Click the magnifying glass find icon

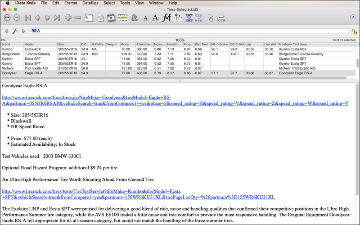coord(15,31)
